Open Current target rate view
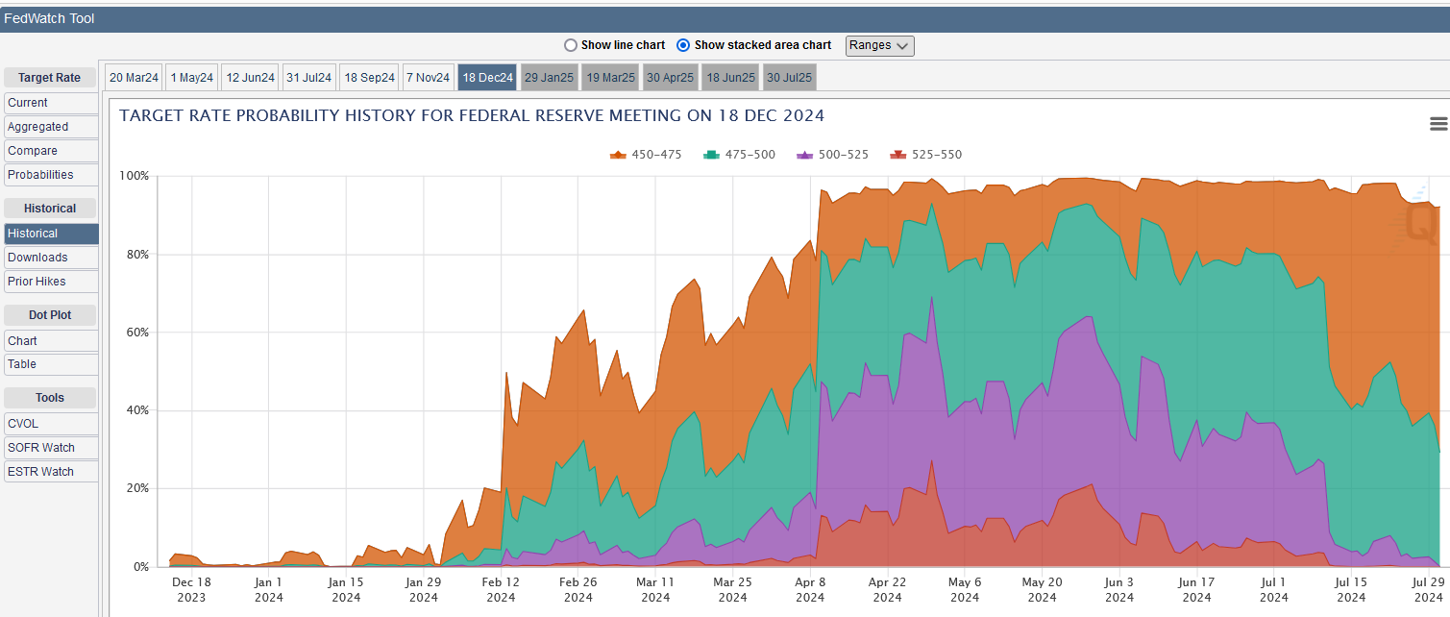This screenshot has width=1450, height=617. click(x=51, y=103)
